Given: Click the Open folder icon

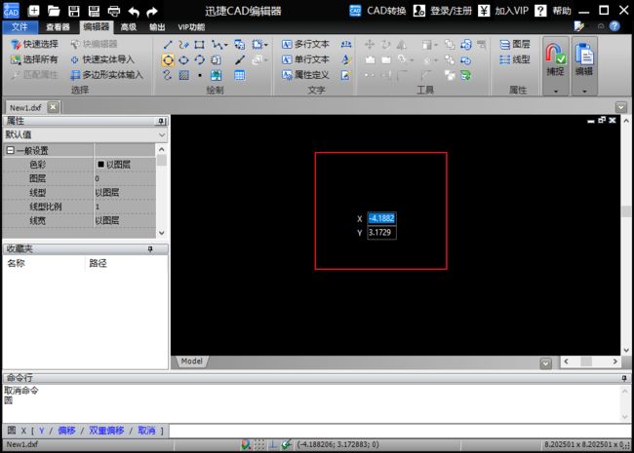Looking at the screenshot, I should 54,11.
